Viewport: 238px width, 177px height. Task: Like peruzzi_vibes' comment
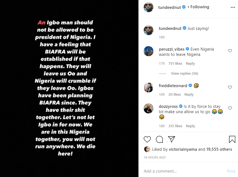(x=230, y=51)
